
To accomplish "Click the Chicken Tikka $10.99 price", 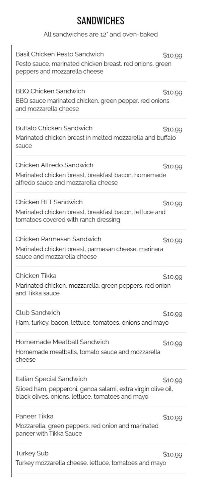I will click(173, 277).
